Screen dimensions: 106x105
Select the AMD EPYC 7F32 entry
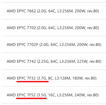54,78
